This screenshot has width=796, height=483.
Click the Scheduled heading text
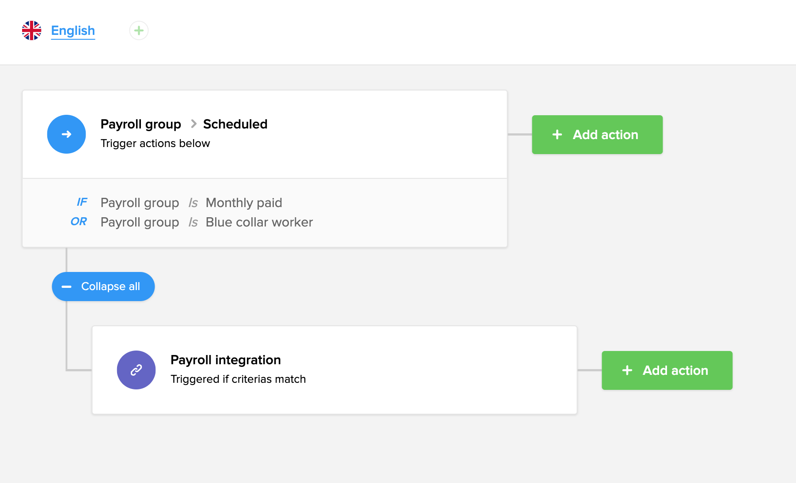point(235,124)
